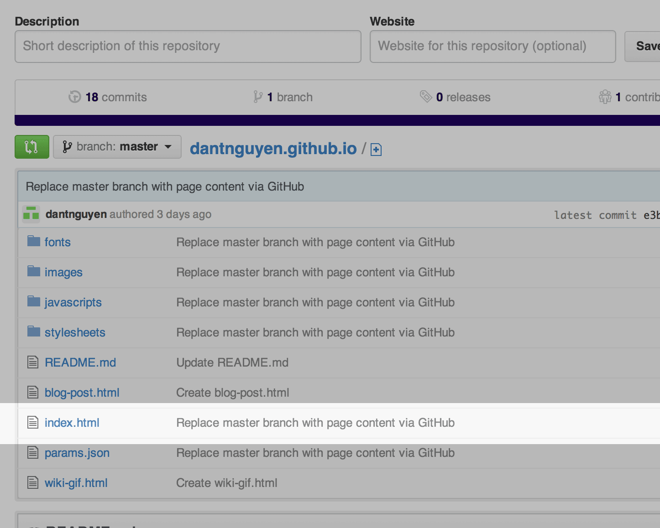The height and width of the screenshot is (528, 660).
Task: Open the wiki-gif.html file
Action: (76, 483)
